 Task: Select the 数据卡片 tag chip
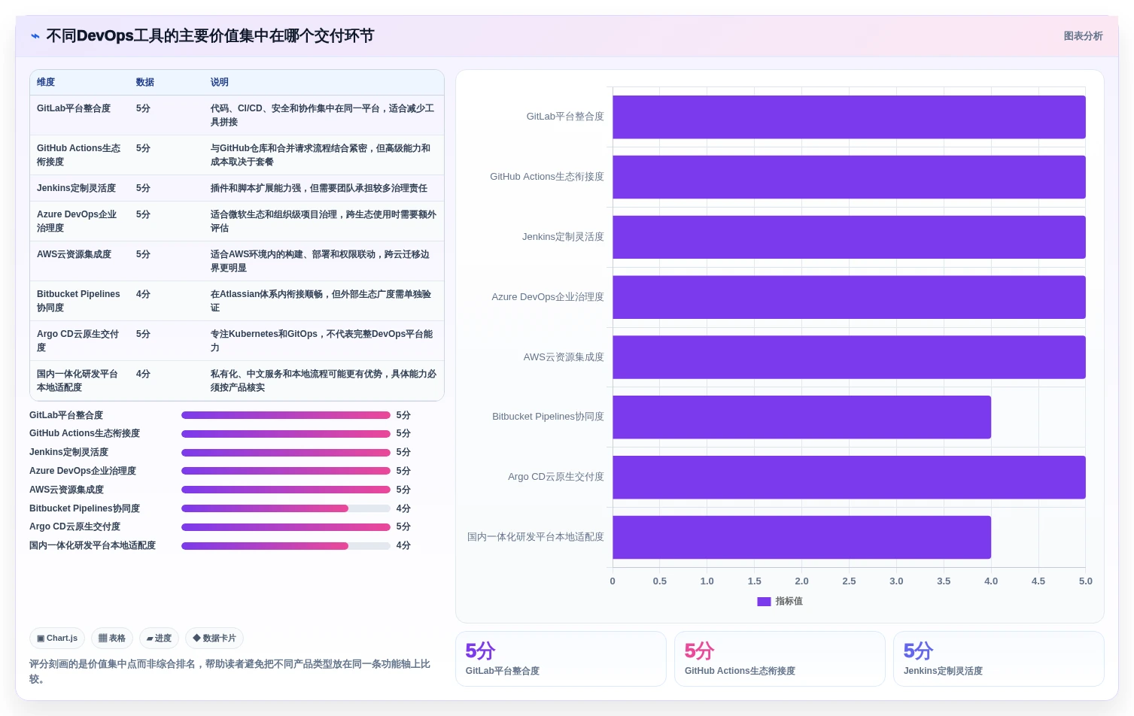pos(214,639)
